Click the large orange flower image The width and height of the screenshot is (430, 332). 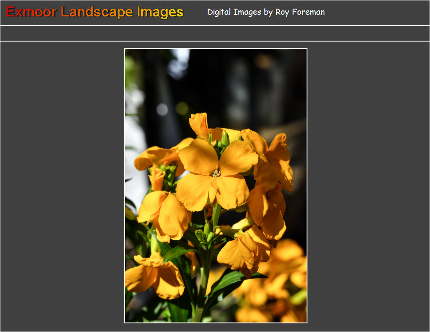coord(216,186)
